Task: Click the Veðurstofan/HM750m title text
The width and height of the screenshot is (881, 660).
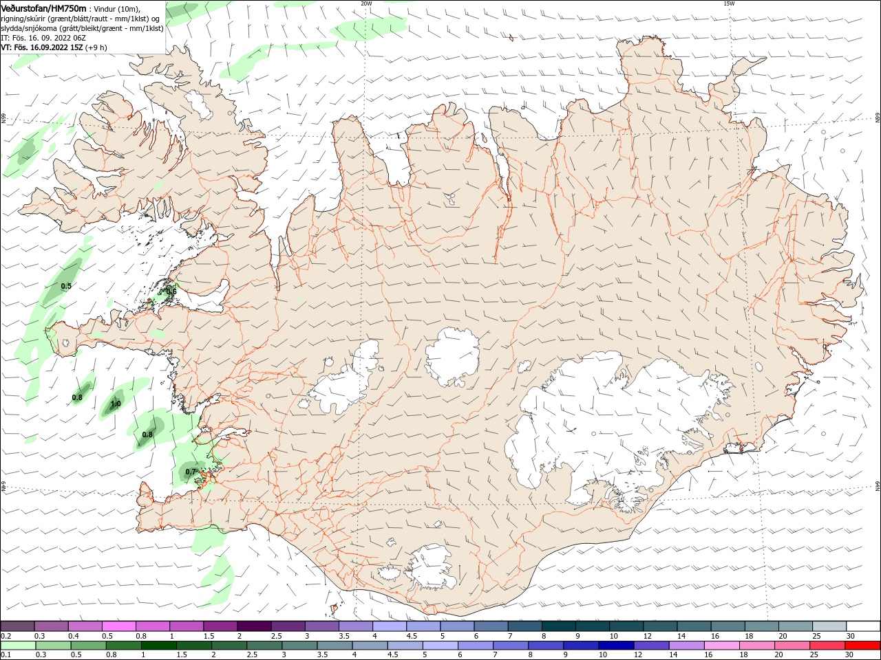Action: click(x=43, y=8)
